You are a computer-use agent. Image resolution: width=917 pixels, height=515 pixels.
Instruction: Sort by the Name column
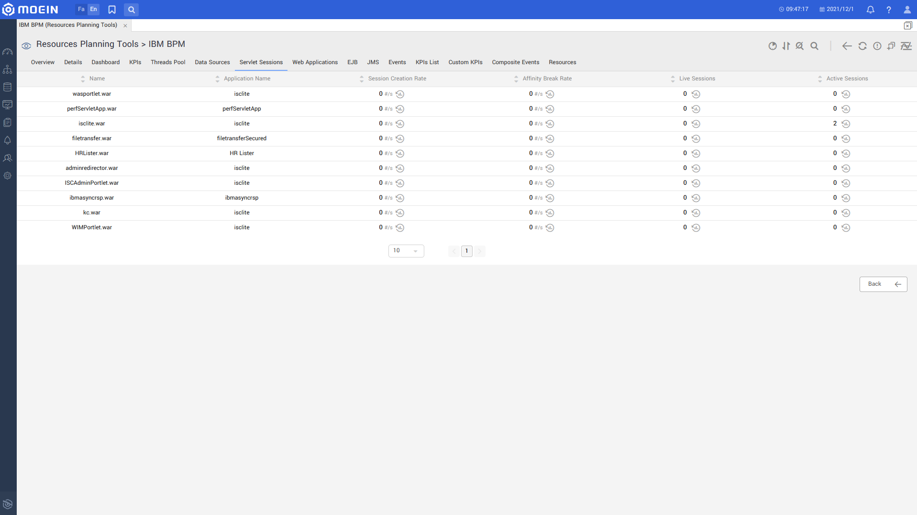(93, 78)
